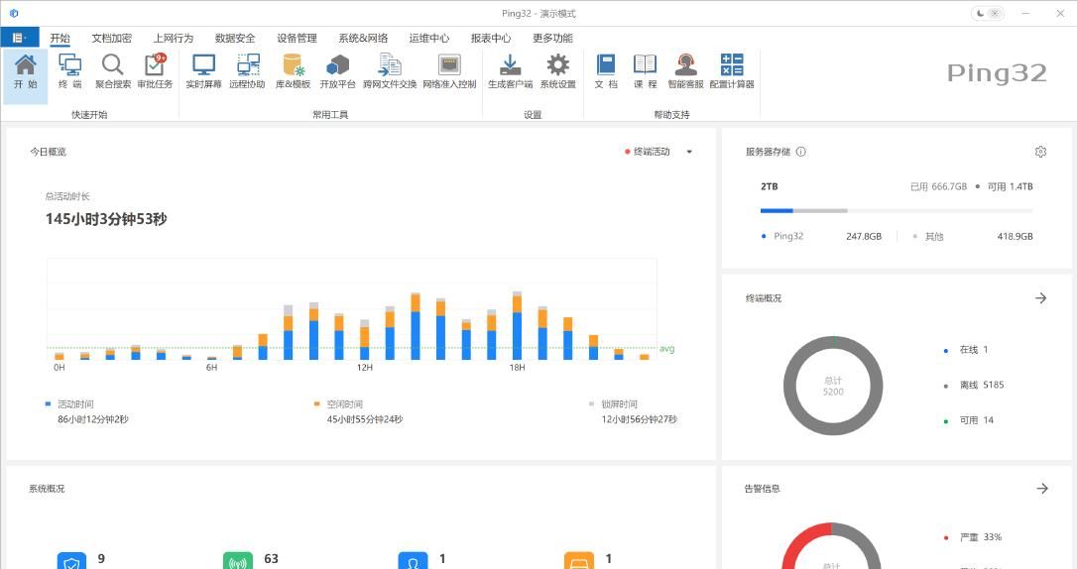Click the server storage usage bar
1077x569 pixels.
(x=897, y=211)
